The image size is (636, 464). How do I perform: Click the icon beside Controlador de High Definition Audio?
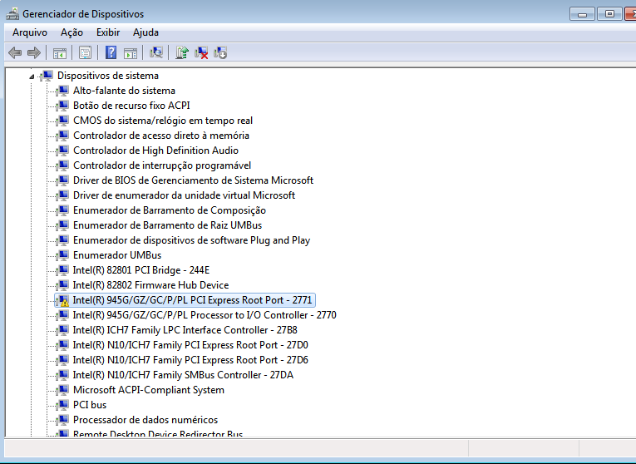pyautogui.click(x=62, y=151)
